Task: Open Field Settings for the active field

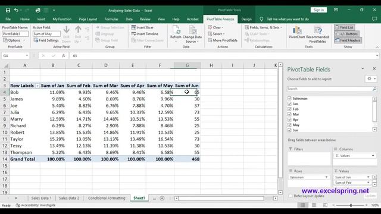Action: pyautogui.click(x=46, y=40)
